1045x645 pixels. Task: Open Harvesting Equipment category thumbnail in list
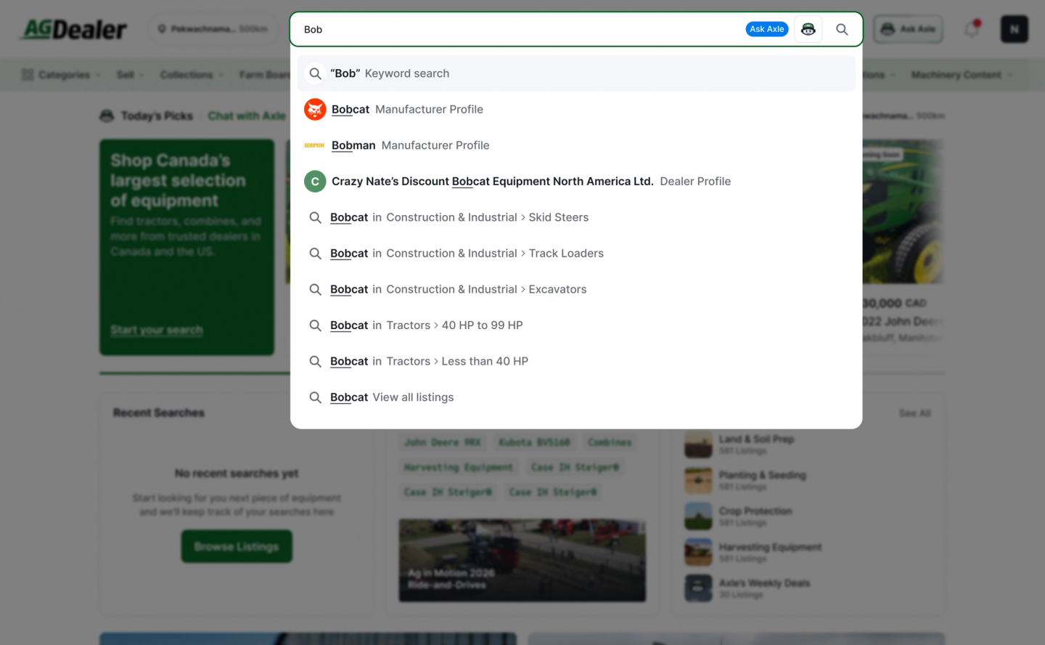coord(698,552)
